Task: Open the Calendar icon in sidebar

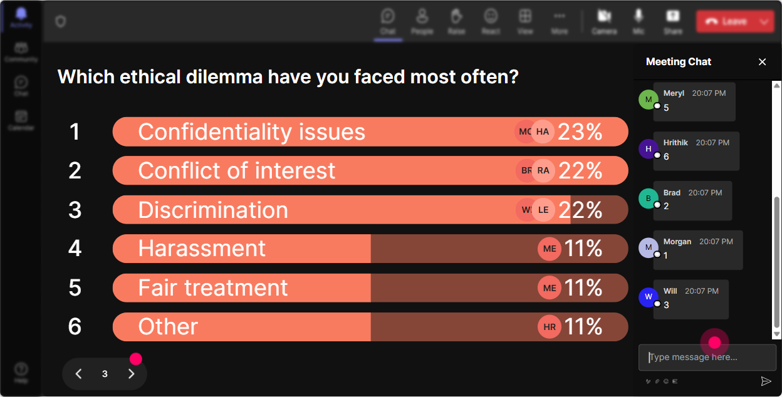Action: (21, 120)
